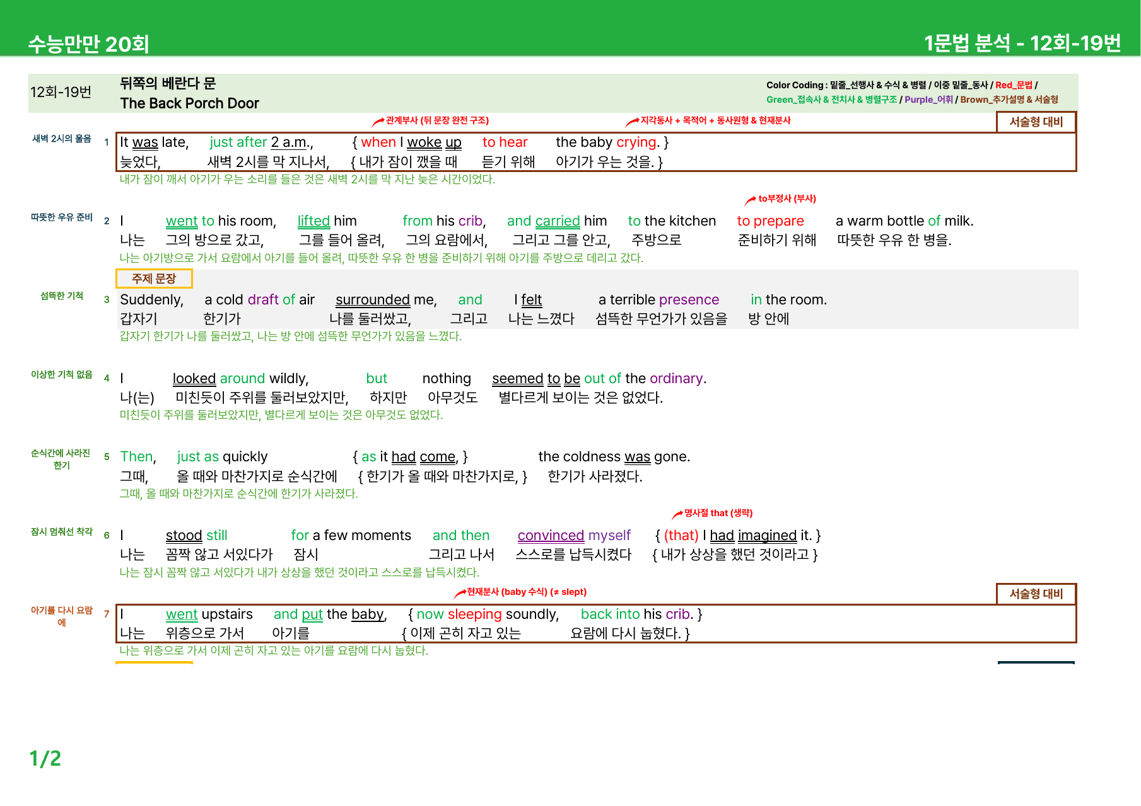Click the phrase 'just after 2 a.m.,'
This screenshot has width=1141, height=806.
[x=262, y=142]
